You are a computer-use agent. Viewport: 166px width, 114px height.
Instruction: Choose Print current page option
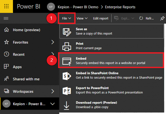tap(112, 46)
